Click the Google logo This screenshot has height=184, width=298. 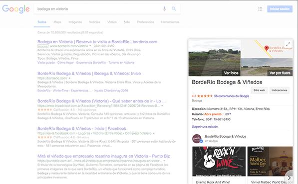coord(16,9)
